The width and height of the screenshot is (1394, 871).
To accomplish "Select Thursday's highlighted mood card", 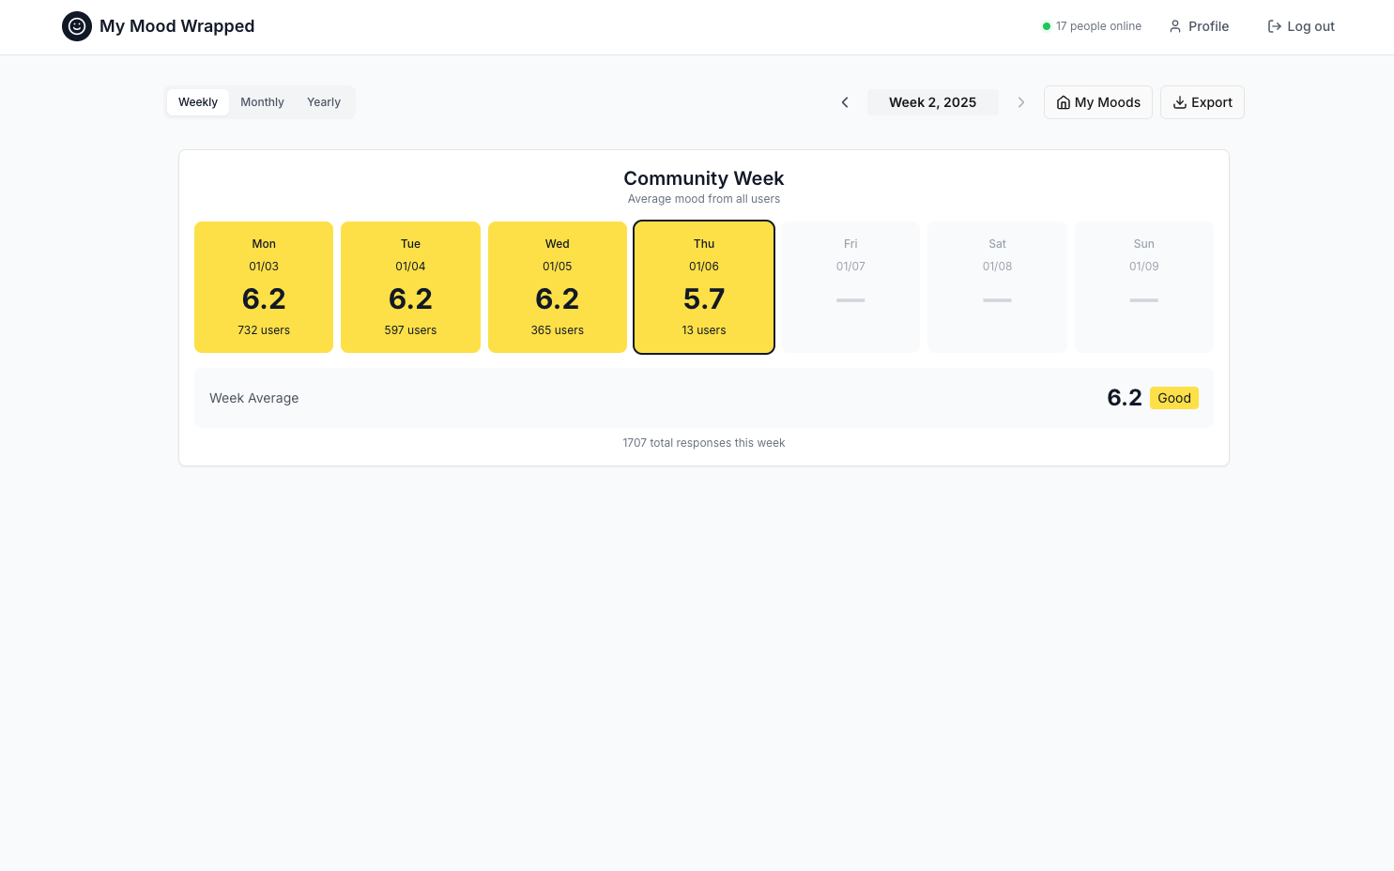I will 704,286.
